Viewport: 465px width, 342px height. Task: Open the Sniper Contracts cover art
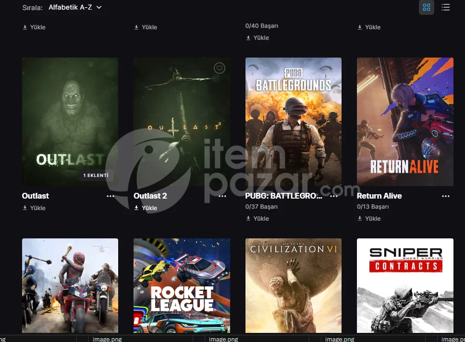click(405, 286)
